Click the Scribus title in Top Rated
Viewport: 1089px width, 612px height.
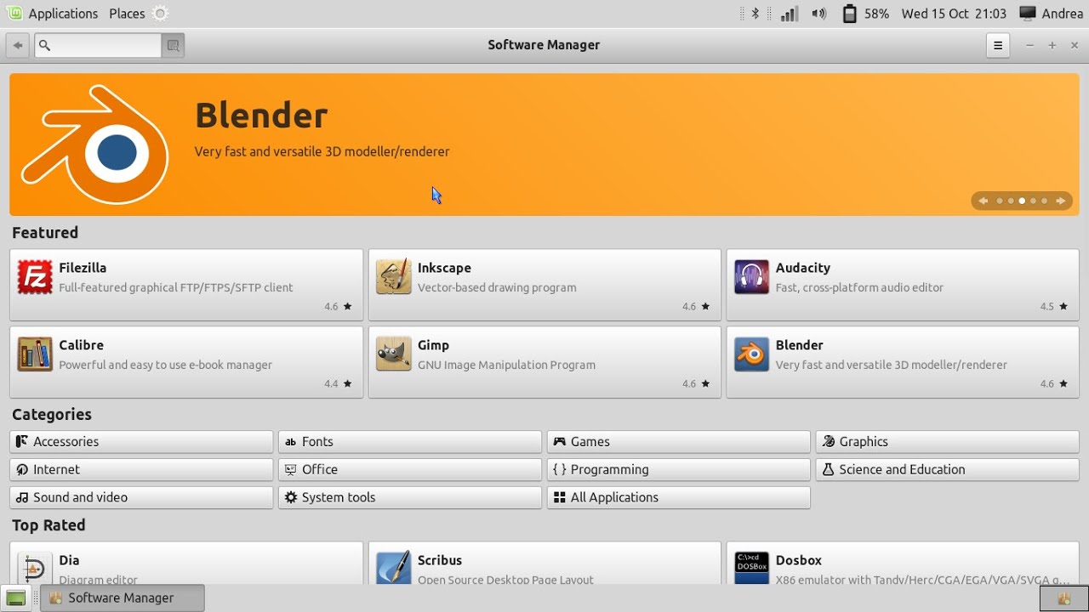(x=440, y=561)
